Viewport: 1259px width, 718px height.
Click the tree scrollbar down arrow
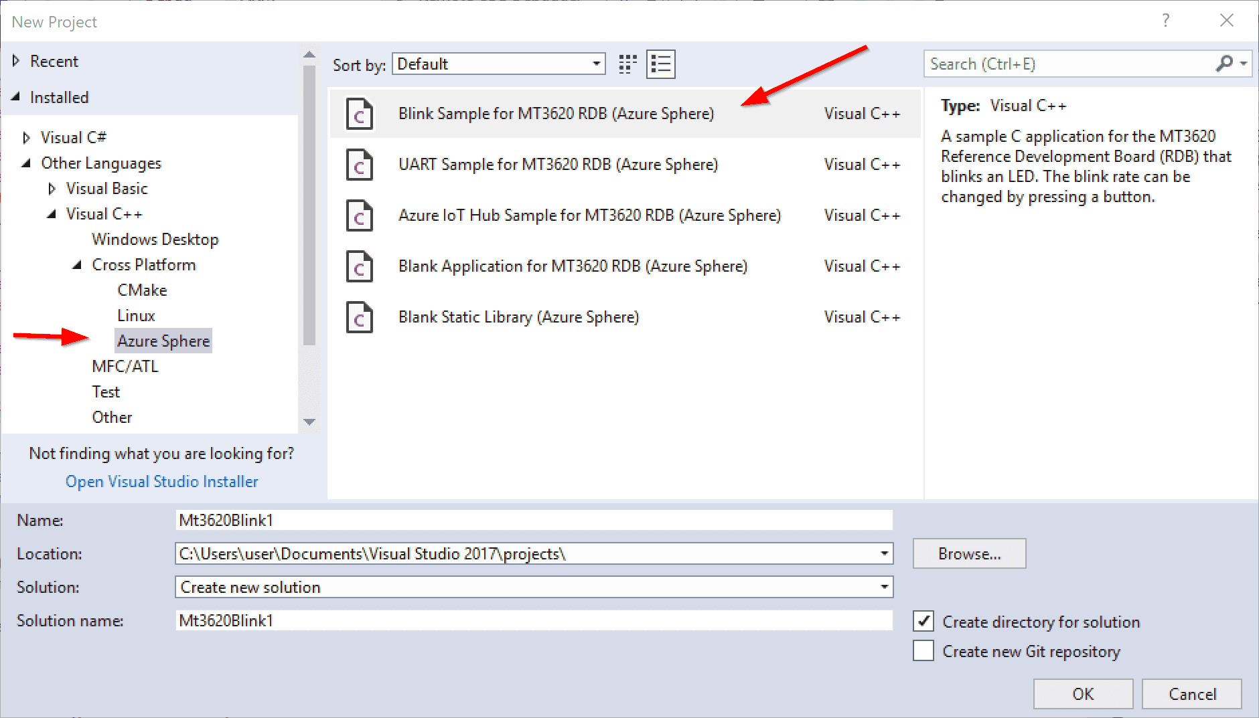[x=309, y=422]
